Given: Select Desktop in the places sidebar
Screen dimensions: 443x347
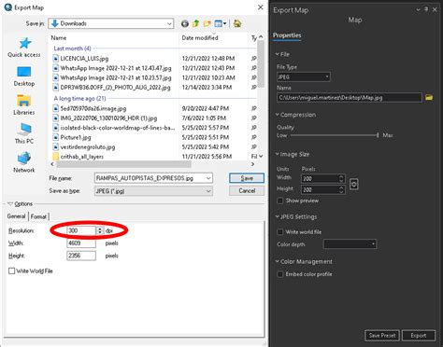Looking at the screenshot, I should (x=24, y=76).
